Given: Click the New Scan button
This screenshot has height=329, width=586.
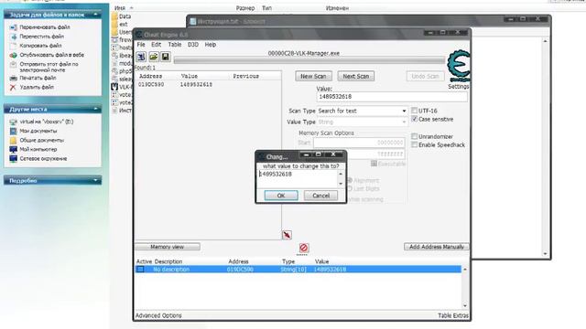Looking at the screenshot, I should click(313, 76).
